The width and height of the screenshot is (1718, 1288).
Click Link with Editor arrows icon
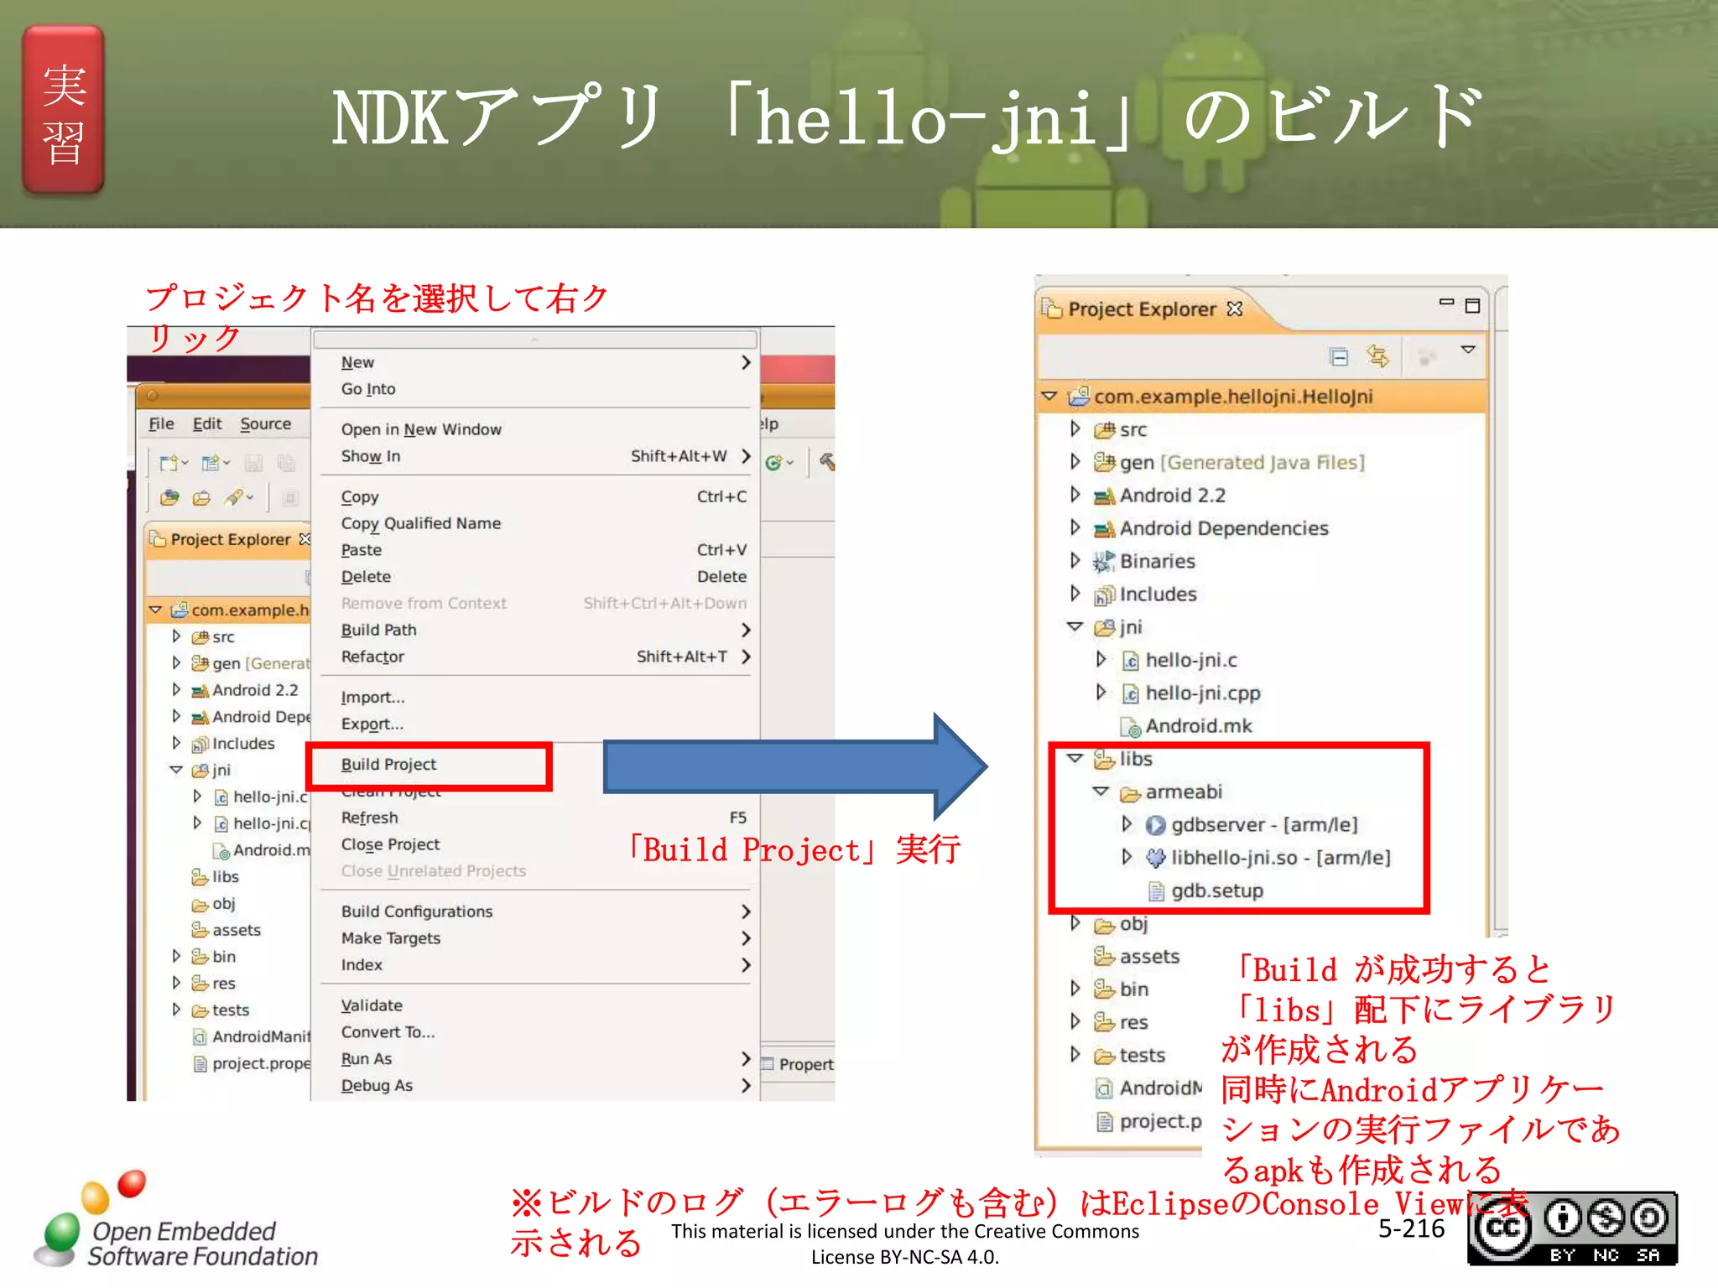[1377, 356]
